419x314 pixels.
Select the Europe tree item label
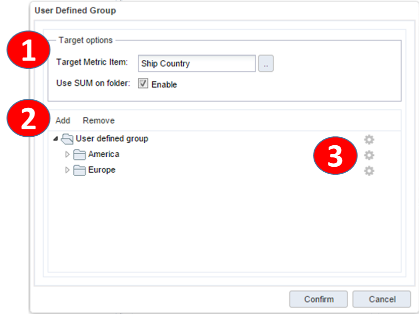pyautogui.click(x=101, y=170)
